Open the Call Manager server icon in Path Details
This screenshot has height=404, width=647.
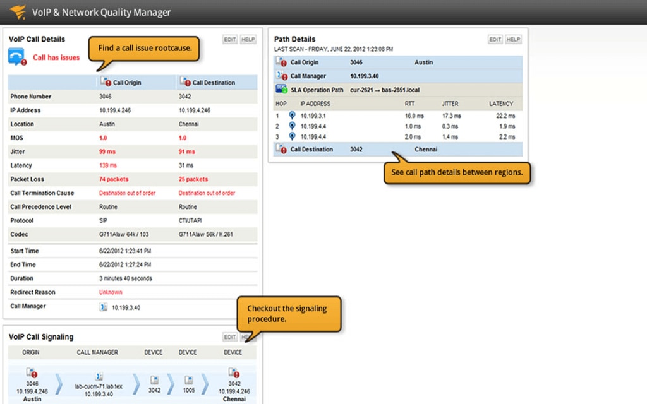[281, 76]
